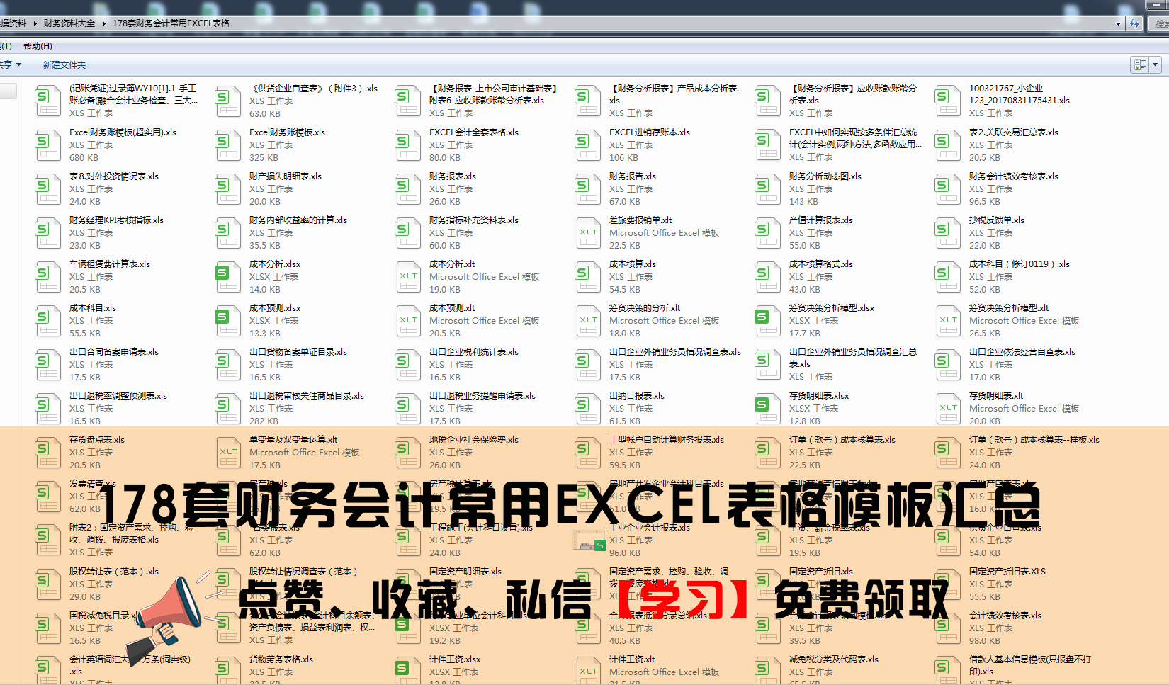
Task: Open 成本分析.xlsx via its green icon
Action: click(228, 277)
